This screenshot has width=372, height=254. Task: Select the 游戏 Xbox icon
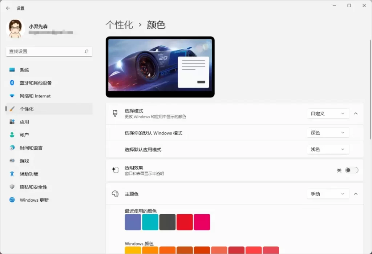pyautogui.click(x=12, y=161)
